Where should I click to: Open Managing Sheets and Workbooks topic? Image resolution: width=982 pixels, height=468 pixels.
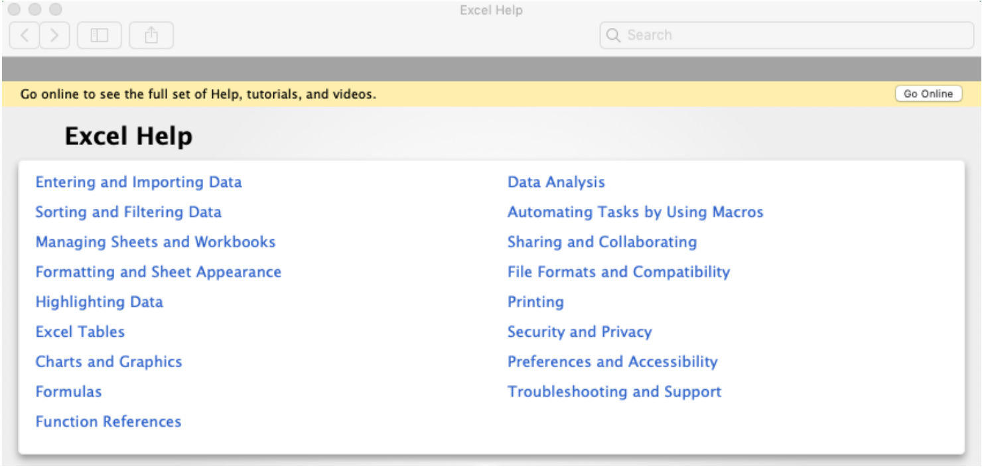[155, 242]
